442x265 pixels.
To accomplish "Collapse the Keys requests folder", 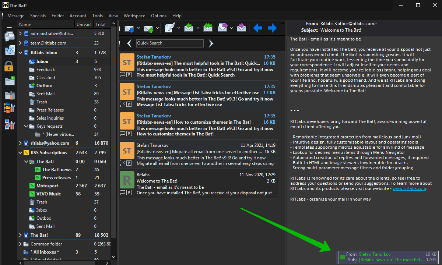I will [x=27, y=126].
